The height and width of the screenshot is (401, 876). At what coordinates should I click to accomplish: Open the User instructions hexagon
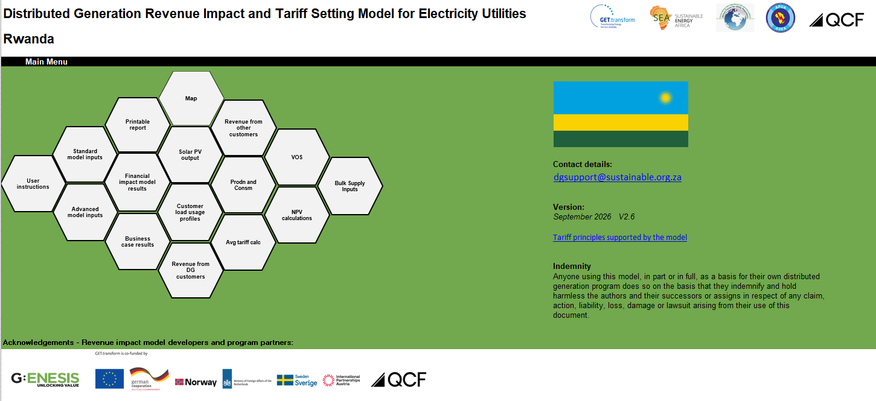[33, 184]
